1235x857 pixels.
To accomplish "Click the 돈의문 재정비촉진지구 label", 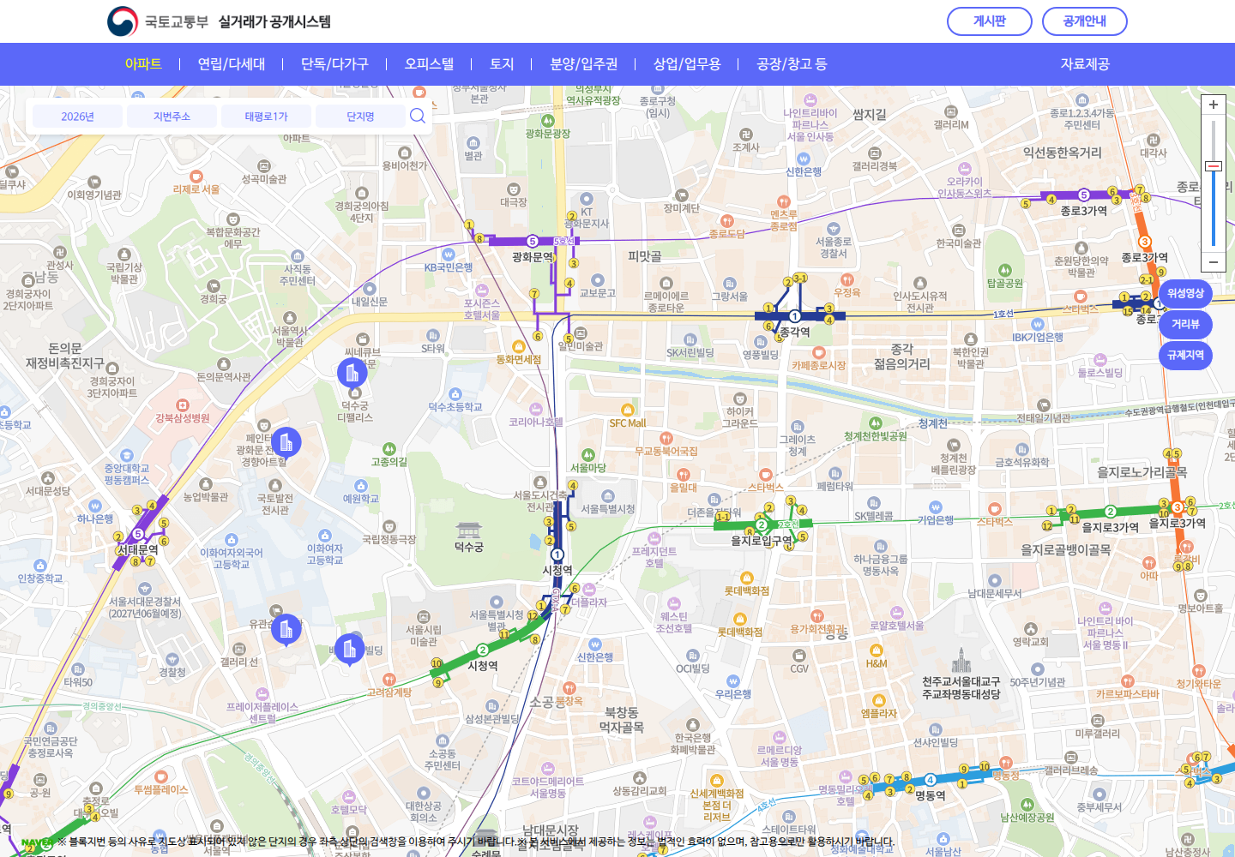I will [65, 356].
